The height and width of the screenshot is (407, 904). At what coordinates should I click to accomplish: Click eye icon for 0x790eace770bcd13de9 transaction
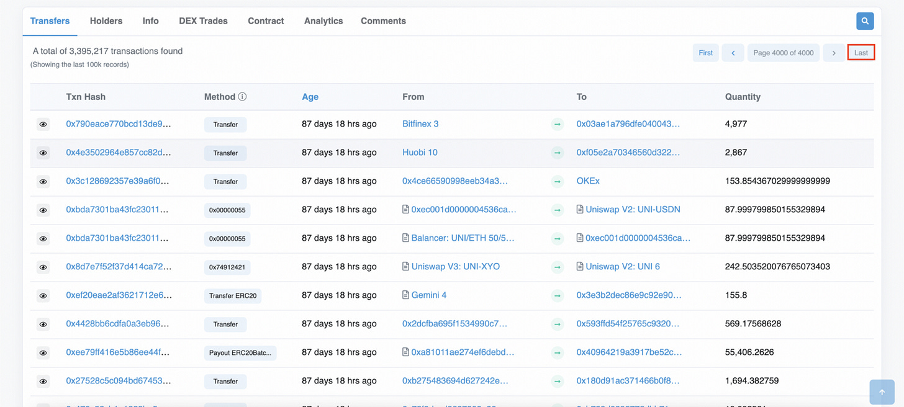pos(43,124)
